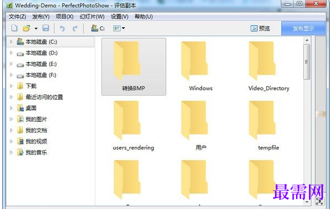Expand the 下载 tree node
The width and height of the screenshot is (334, 209).
click(x=11, y=86)
